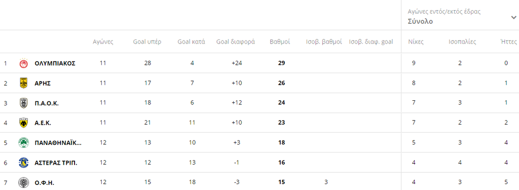This screenshot has height=190, width=519.
Task: Click the Olympiacos team crest icon
Action: click(x=24, y=63)
